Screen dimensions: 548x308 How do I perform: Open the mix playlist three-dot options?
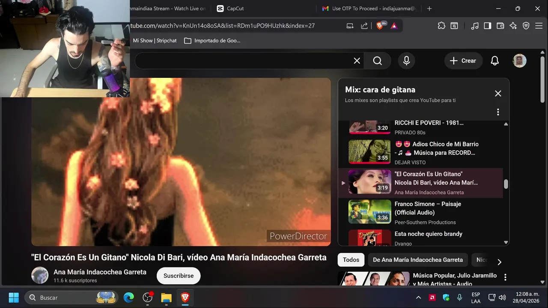[x=498, y=112]
